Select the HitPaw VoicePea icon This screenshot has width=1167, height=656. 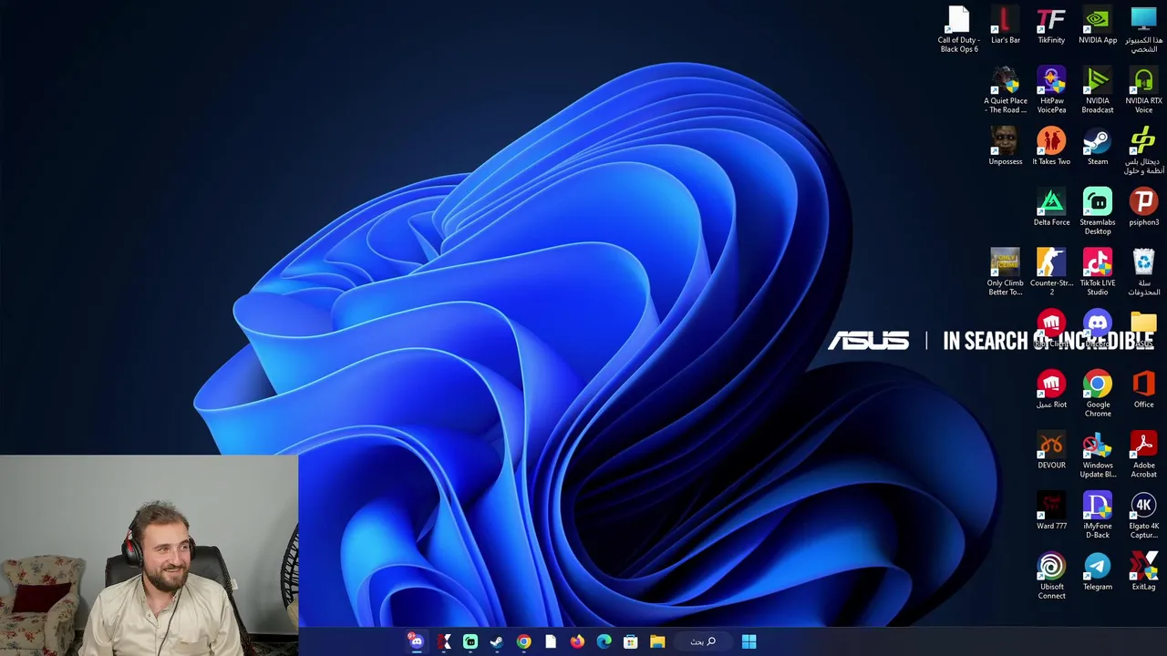(x=1051, y=90)
